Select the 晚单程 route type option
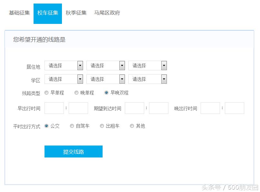 [x=76, y=93]
